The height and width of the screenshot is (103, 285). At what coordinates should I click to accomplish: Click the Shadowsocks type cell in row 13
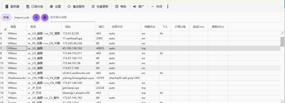point(17,78)
